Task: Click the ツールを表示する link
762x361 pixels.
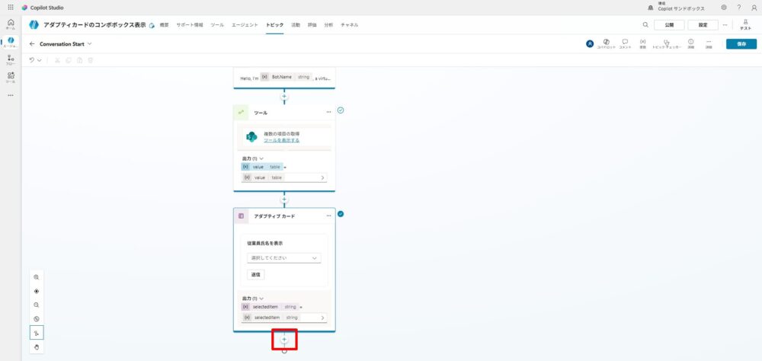Action: (281, 140)
